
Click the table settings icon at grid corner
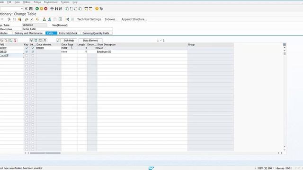coord(285,44)
